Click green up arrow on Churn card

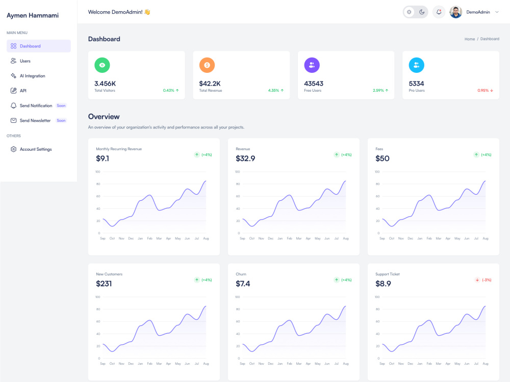337,280
